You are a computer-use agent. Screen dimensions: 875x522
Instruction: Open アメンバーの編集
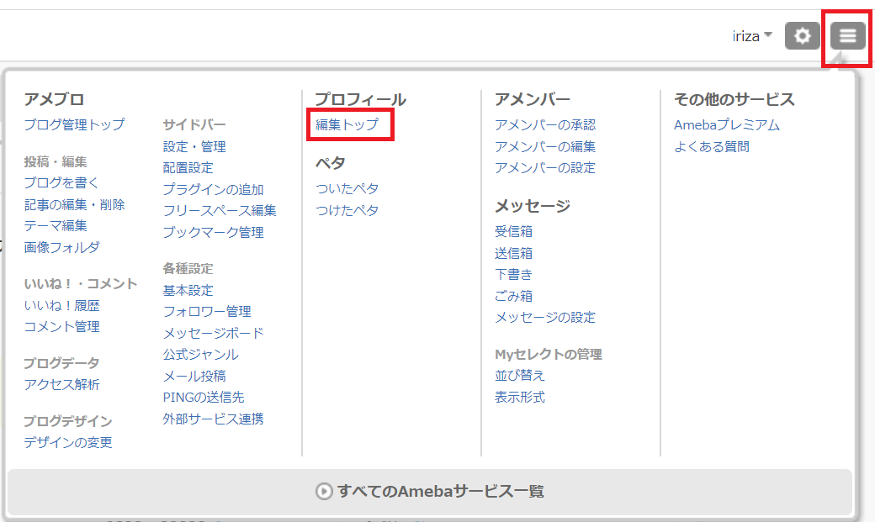[545, 146]
